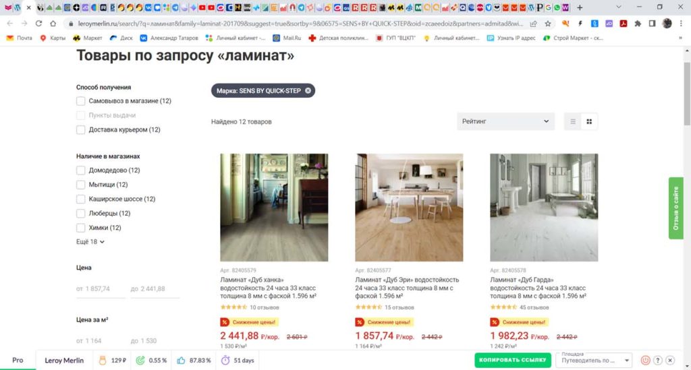
Task: Expand Ещё 18 store list
Action: click(90, 241)
